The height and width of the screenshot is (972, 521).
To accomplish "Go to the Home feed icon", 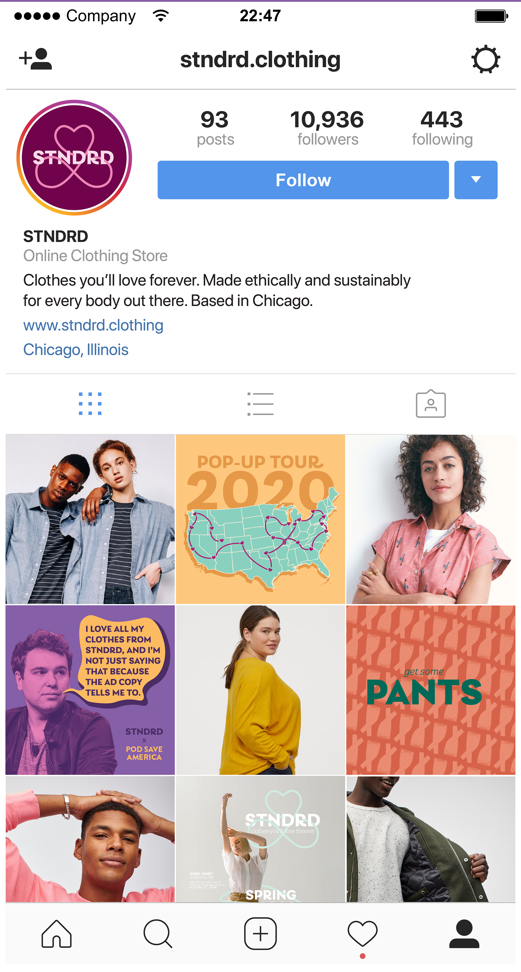I will 56,934.
